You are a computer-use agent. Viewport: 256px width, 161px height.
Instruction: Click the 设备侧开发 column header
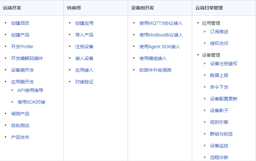pyautogui.click(x=143, y=8)
